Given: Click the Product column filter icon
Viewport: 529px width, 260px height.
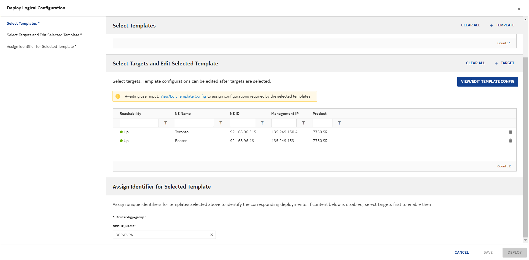Looking at the screenshot, I should pyautogui.click(x=339, y=123).
